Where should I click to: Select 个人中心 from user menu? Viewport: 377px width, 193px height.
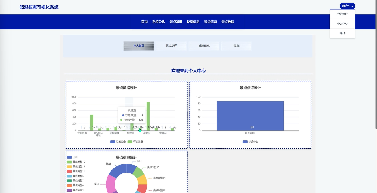point(342,24)
